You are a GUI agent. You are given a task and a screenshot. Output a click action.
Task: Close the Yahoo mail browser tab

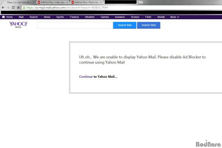34,3
